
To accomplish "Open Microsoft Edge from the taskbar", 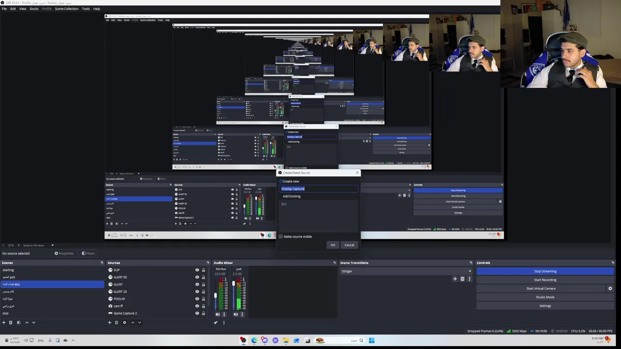I will coord(254,340).
